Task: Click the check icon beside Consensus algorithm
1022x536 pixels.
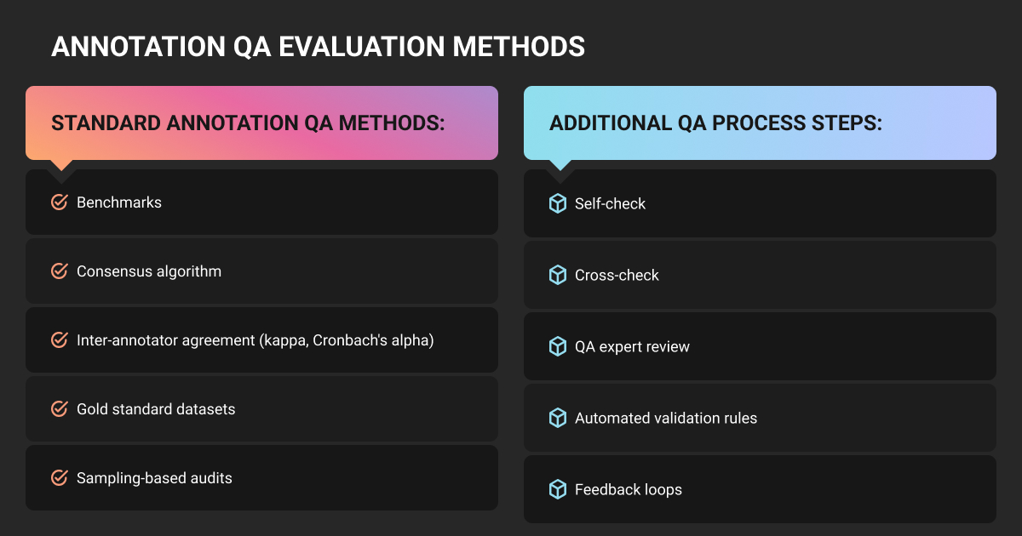Action: point(59,271)
